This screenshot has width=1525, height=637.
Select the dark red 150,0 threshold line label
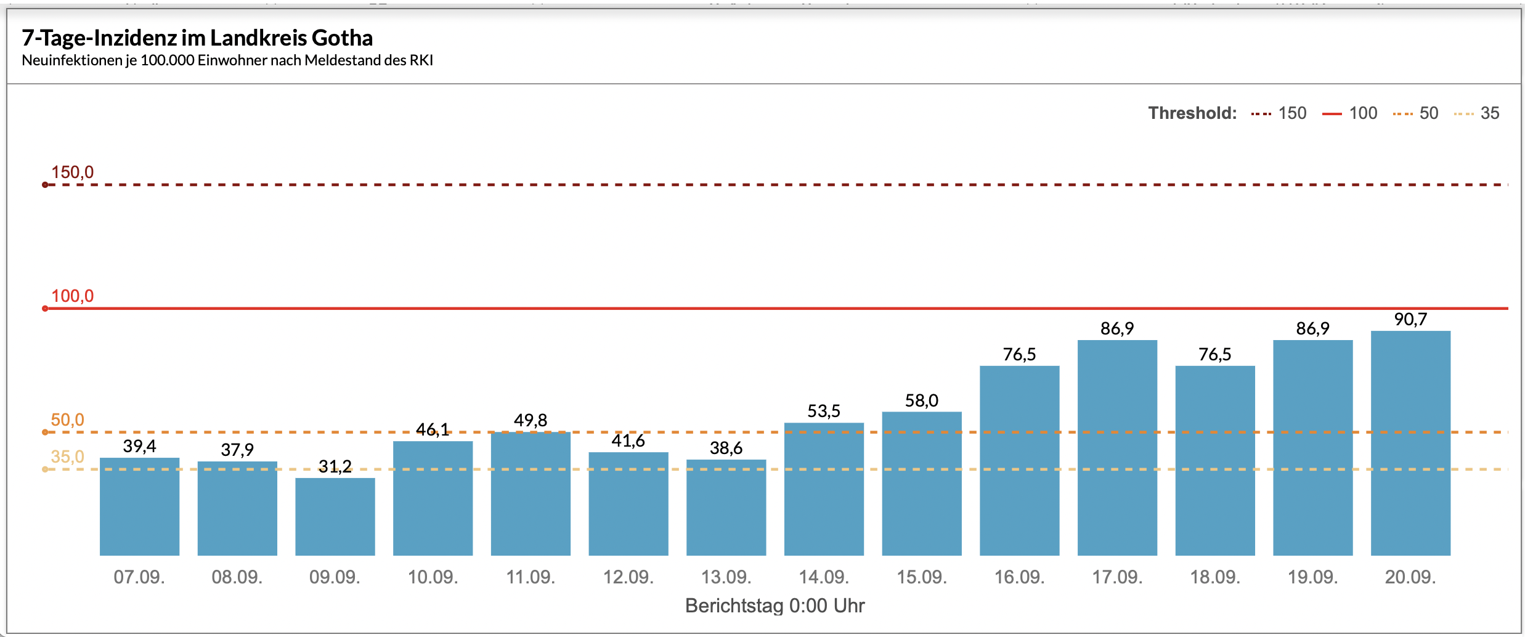click(73, 172)
